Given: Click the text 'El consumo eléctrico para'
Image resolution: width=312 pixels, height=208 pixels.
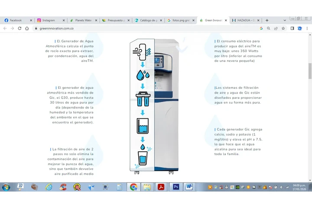Looking at the screenshot, I should coord(238,41).
